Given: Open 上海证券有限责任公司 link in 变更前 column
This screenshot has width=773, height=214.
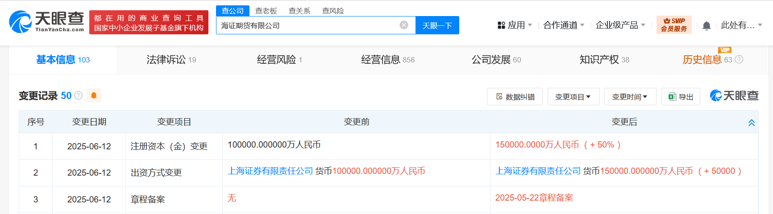Looking at the screenshot, I should (270, 171).
